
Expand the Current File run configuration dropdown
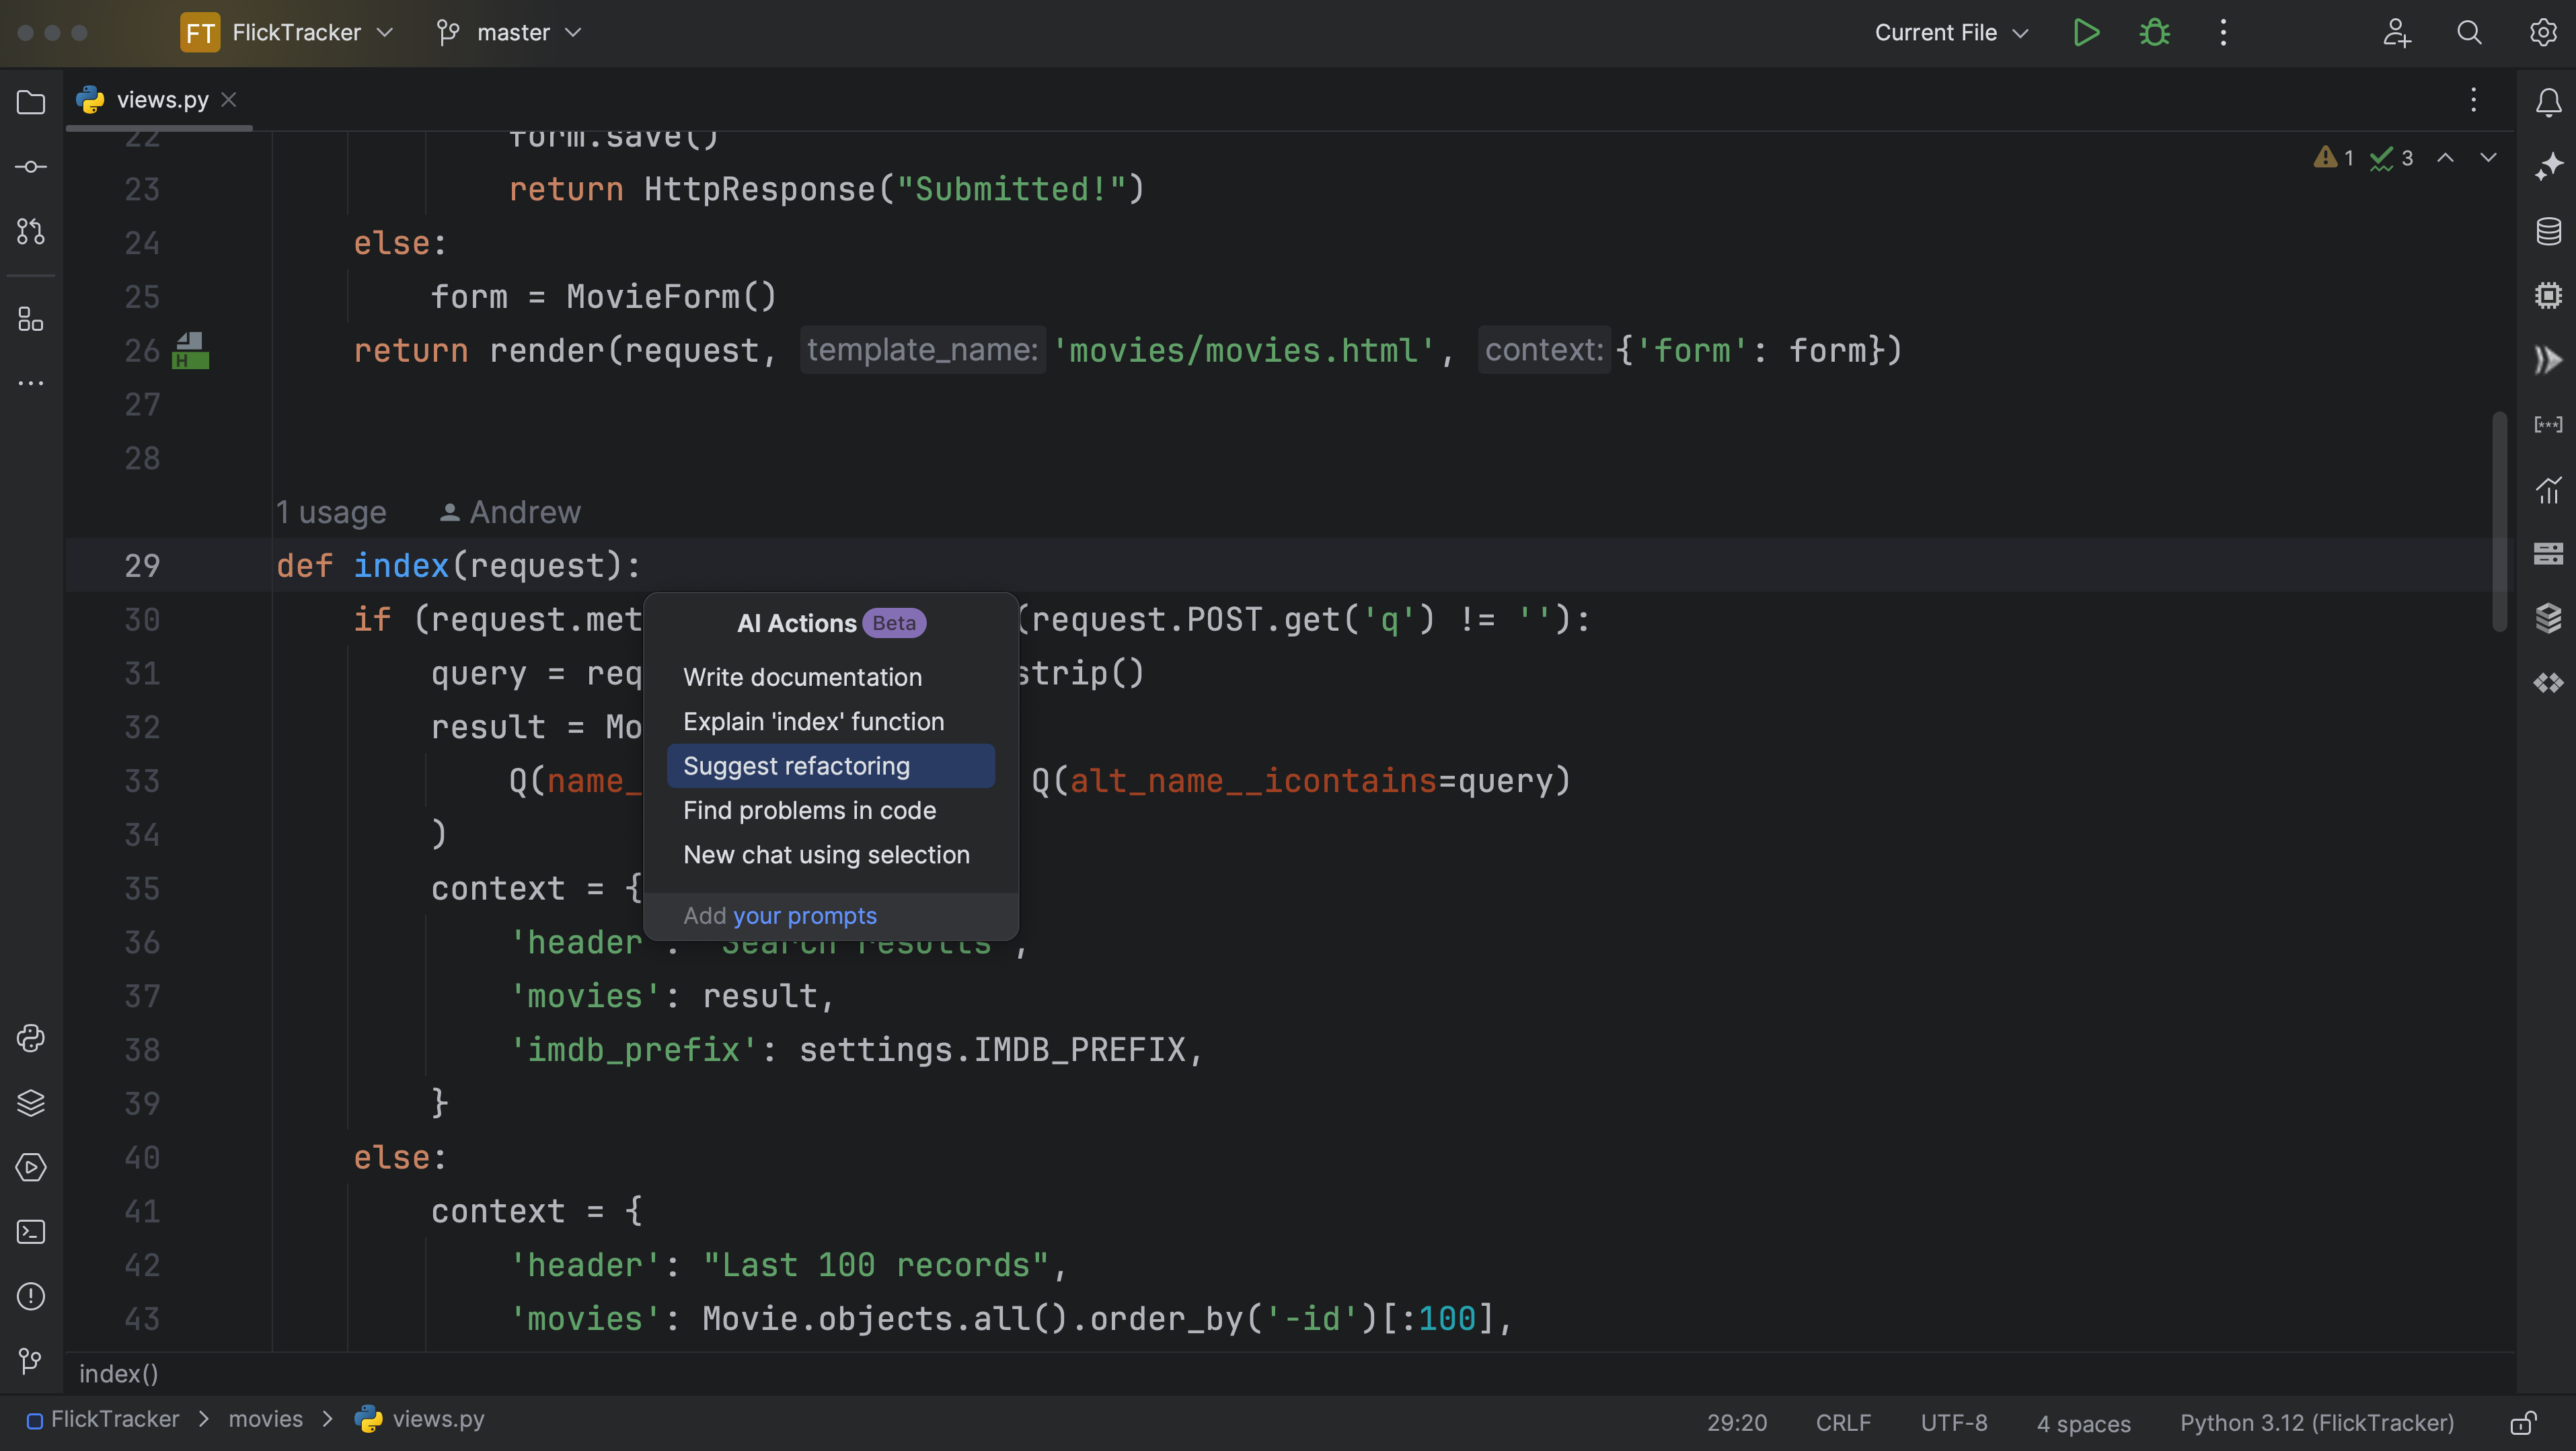[x=1950, y=32]
